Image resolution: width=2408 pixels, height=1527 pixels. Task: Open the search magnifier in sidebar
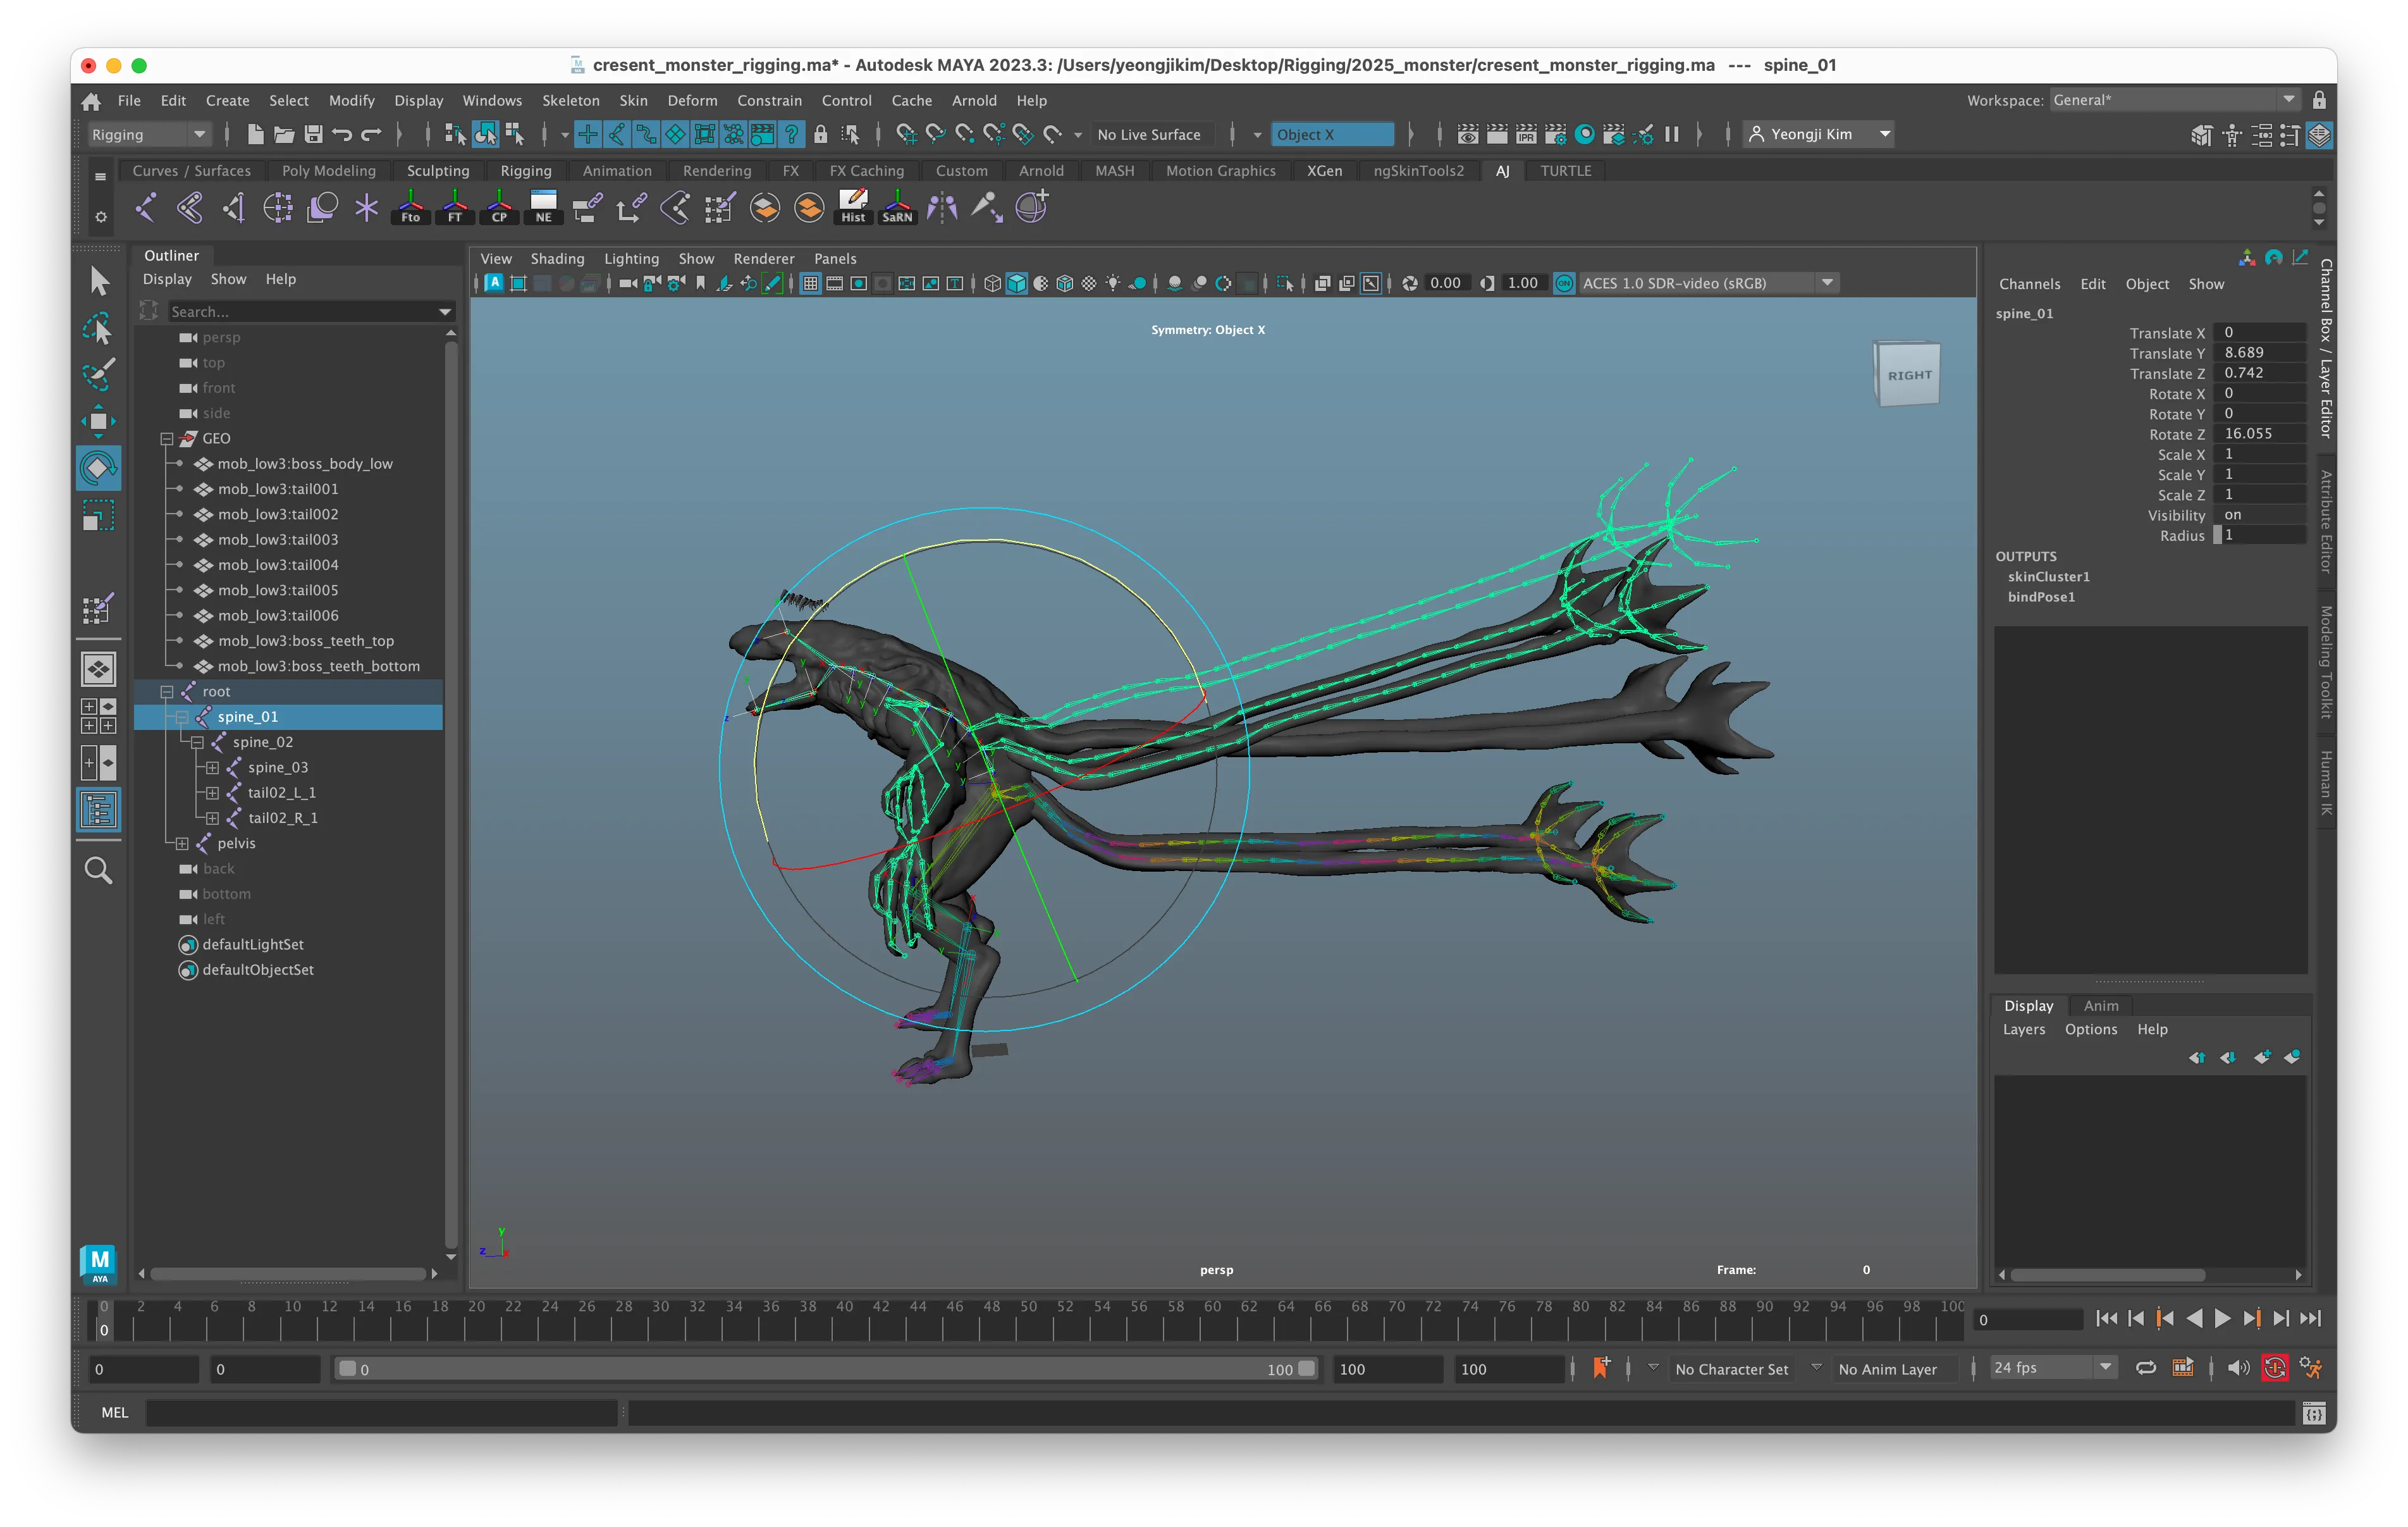pyautogui.click(x=98, y=870)
